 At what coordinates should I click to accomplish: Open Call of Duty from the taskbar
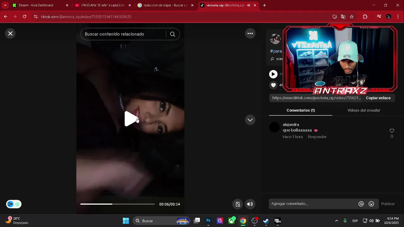tap(277, 221)
